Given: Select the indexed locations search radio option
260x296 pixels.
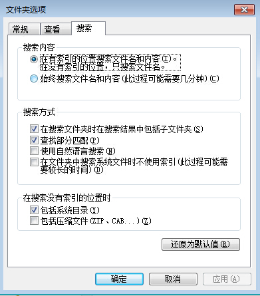Looking at the screenshot, I should point(34,59).
